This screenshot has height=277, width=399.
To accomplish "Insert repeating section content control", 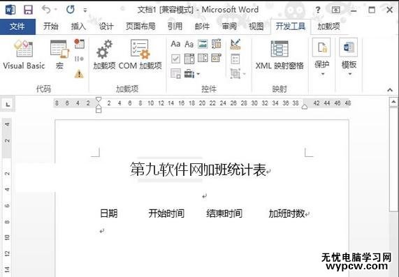I will tap(175, 74).
